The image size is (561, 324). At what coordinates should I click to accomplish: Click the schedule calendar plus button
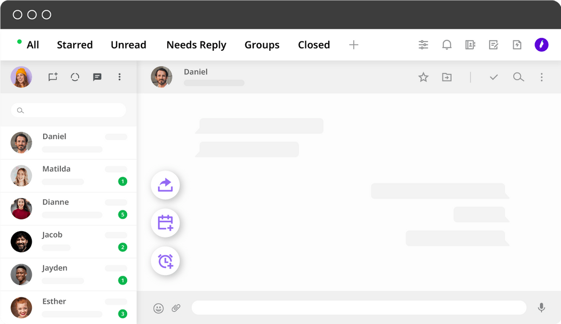[165, 223]
